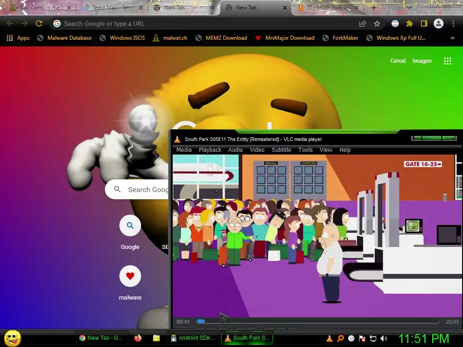Open the Malware Database bookmark

point(64,38)
